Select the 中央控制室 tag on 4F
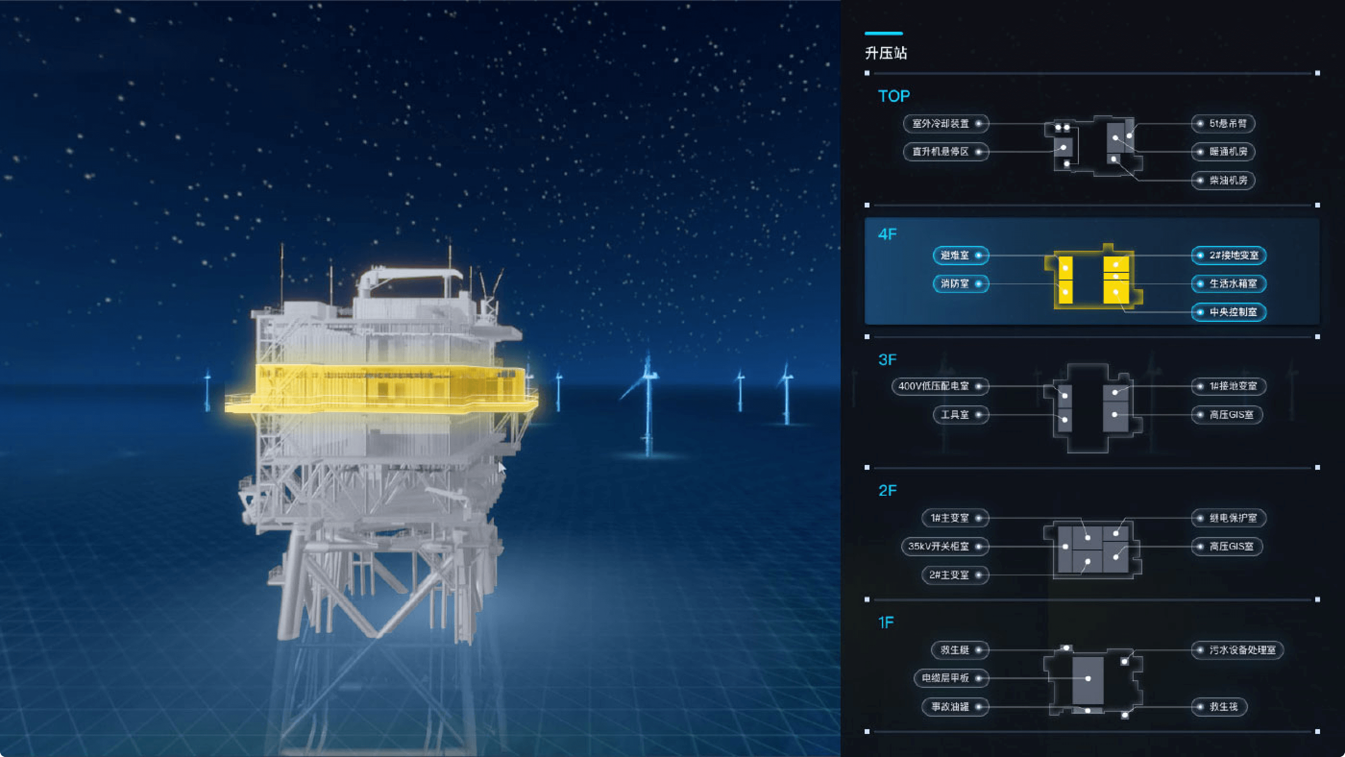This screenshot has height=757, width=1345. point(1229,312)
